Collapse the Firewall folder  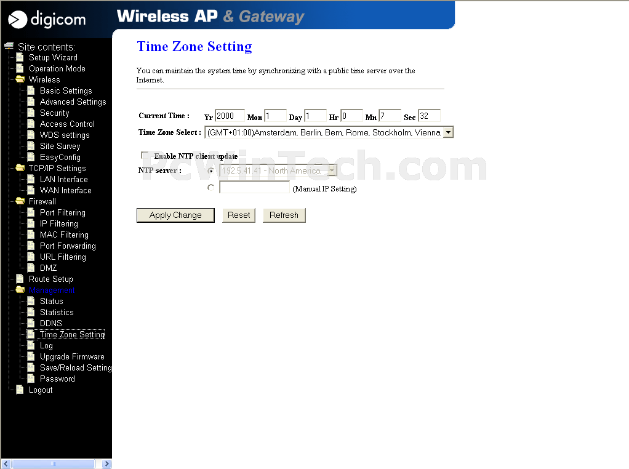pyautogui.click(x=20, y=201)
